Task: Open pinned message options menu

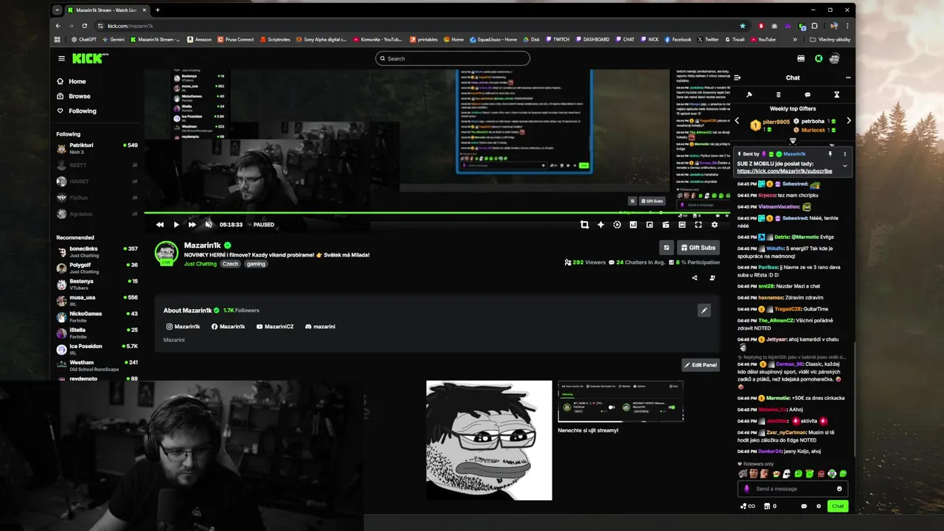Action: [x=845, y=154]
